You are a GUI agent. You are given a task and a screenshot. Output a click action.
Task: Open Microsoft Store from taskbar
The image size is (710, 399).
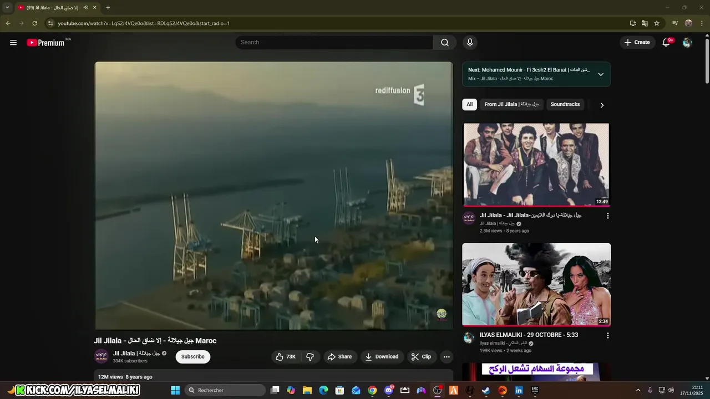click(x=339, y=390)
